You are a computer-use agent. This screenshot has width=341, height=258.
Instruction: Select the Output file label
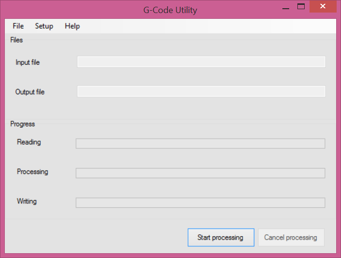click(30, 92)
